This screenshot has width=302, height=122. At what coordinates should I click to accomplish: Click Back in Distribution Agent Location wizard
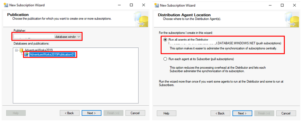(x=220, y=113)
